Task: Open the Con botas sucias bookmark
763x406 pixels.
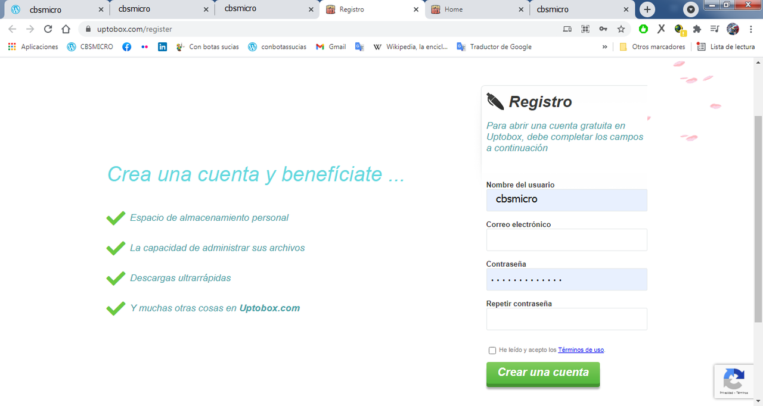Action: coord(207,46)
